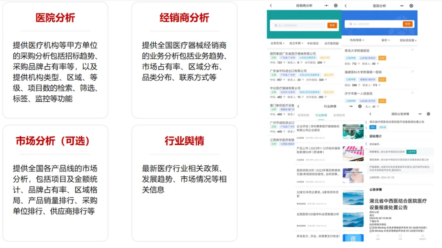Tap the search magnifier in dealer search bar

(x=275, y=25)
